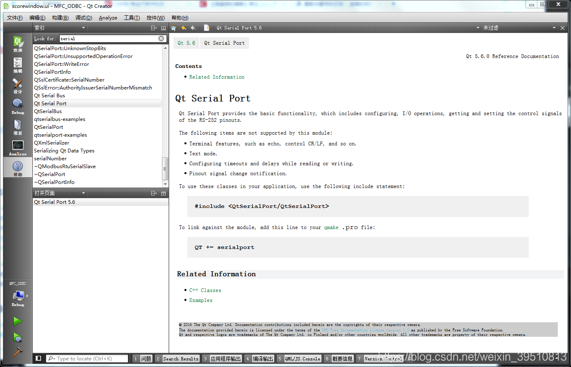Split the index side panel
Viewport: 571px width, 367px height.
[x=154, y=28]
